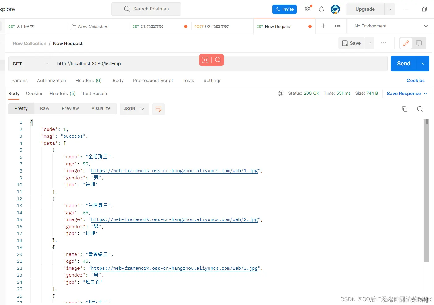Open request Headers (6) tab
Screen dimensions: 434x305
click(x=89, y=81)
